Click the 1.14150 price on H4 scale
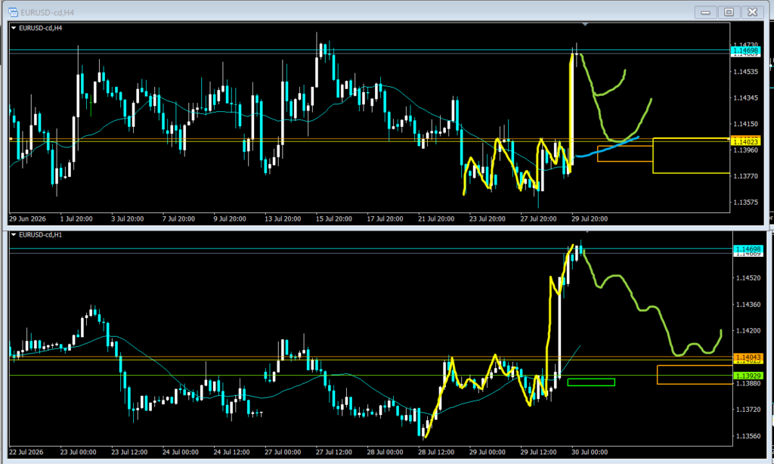This screenshot has width=774, height=464. (745, 124)
